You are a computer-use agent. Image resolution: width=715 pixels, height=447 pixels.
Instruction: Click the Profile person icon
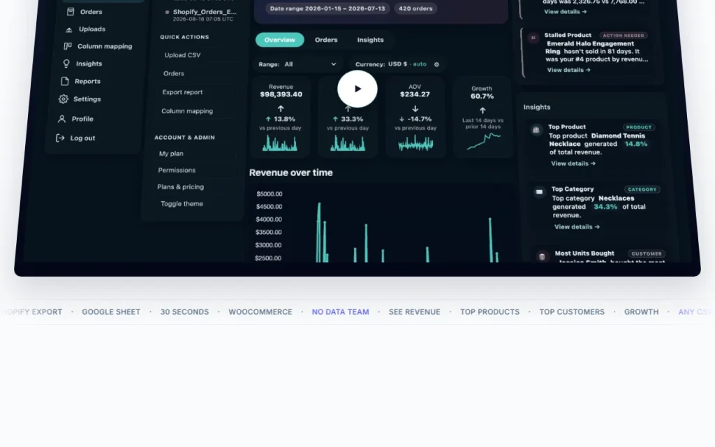tap(61, 119)
